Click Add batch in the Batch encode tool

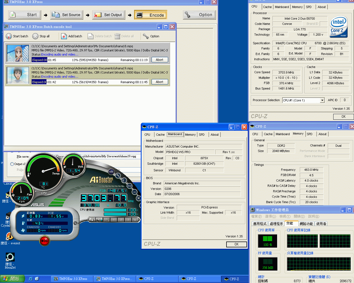pyautogui.click(x=72, y=36)
